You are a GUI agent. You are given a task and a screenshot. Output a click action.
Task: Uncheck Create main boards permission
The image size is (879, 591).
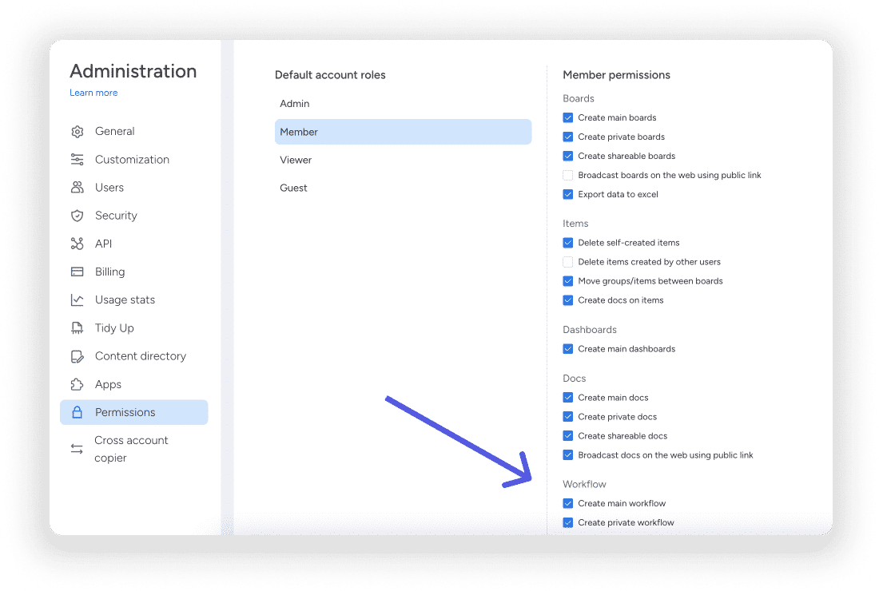[x=568, y=117]
